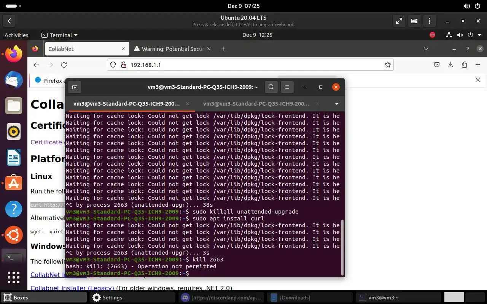Click the shield tracking protection icon
Viewport: 487px width, 304px height.
[113, 65]
